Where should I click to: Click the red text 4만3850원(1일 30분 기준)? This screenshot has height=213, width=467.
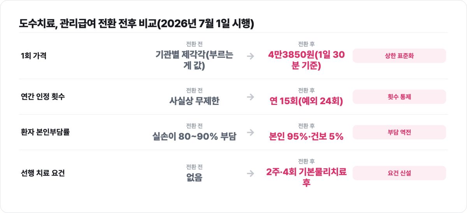(x=306, y=60)
